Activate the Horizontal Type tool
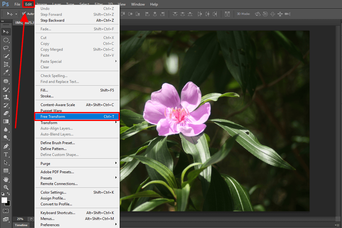 [6, 154]
